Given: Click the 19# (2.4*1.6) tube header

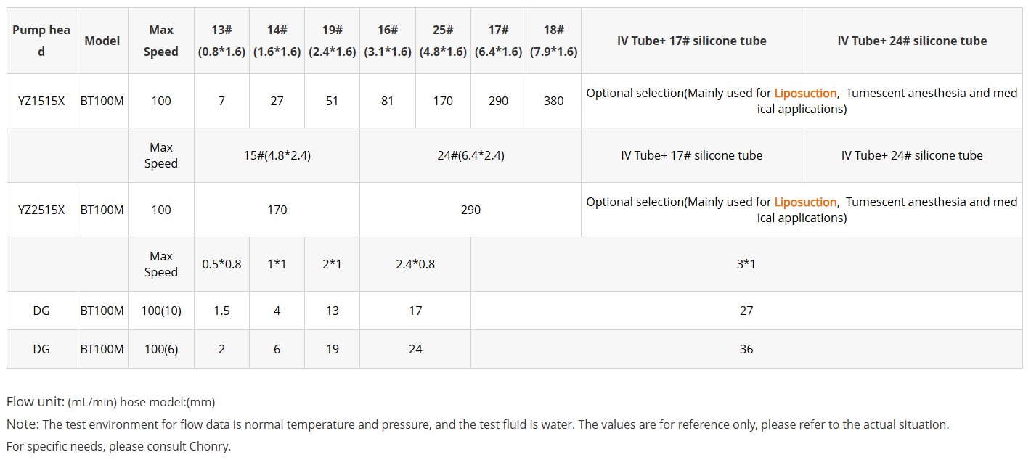Looking at the screenshot, I should pos(332,41).
